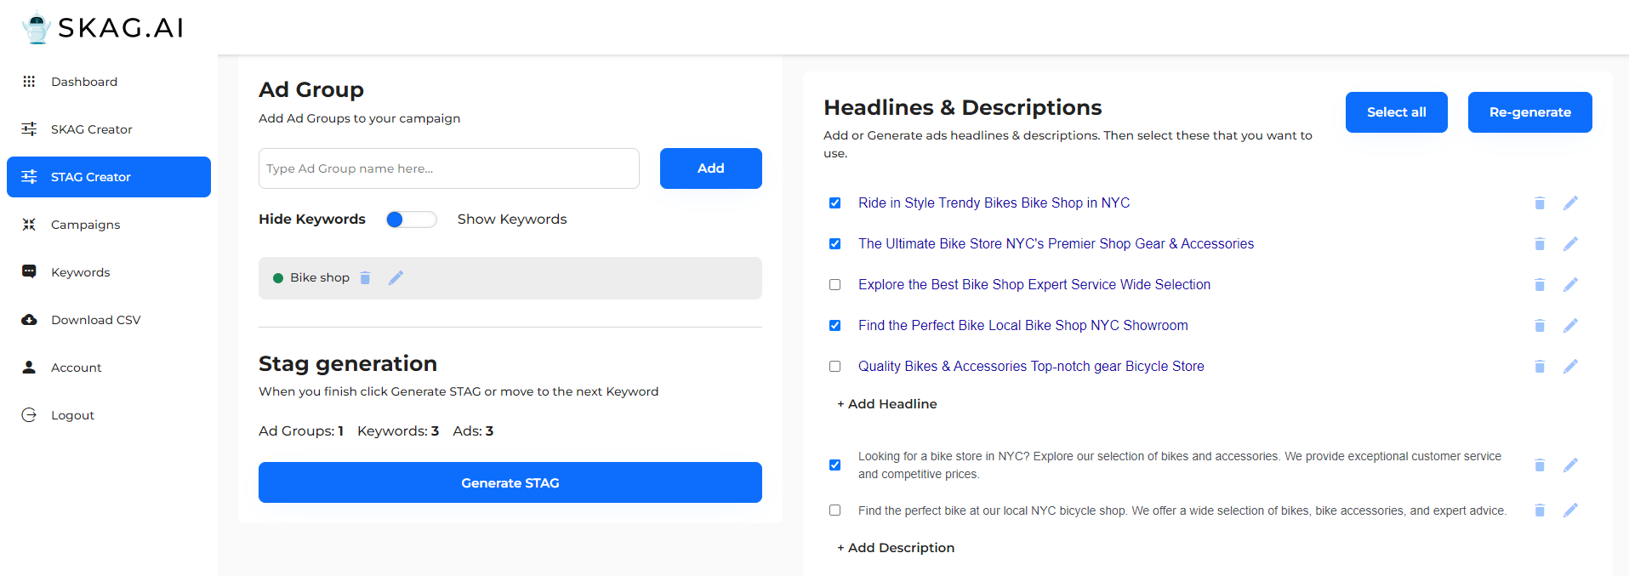Edit headline 'Find the Perfect Bike'
The image size is (1629, 576).
click(x=1570, y=325)
